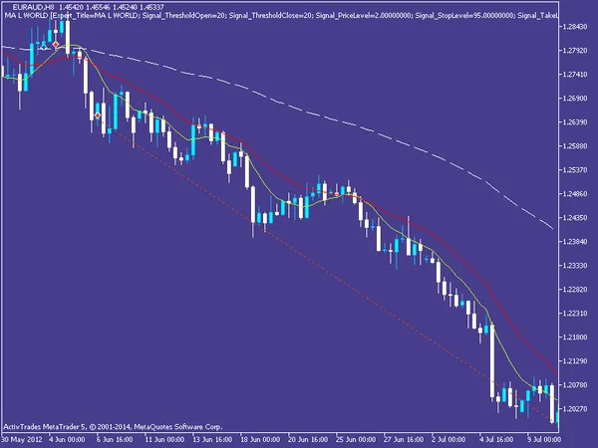The image size is (598, 448).
Task: Click the 1.25370 price axis label
Action: coord(575,170)
